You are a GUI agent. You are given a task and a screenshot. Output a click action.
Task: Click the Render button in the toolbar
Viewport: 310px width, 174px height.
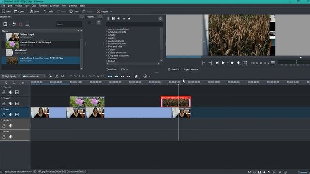[103, 11]
